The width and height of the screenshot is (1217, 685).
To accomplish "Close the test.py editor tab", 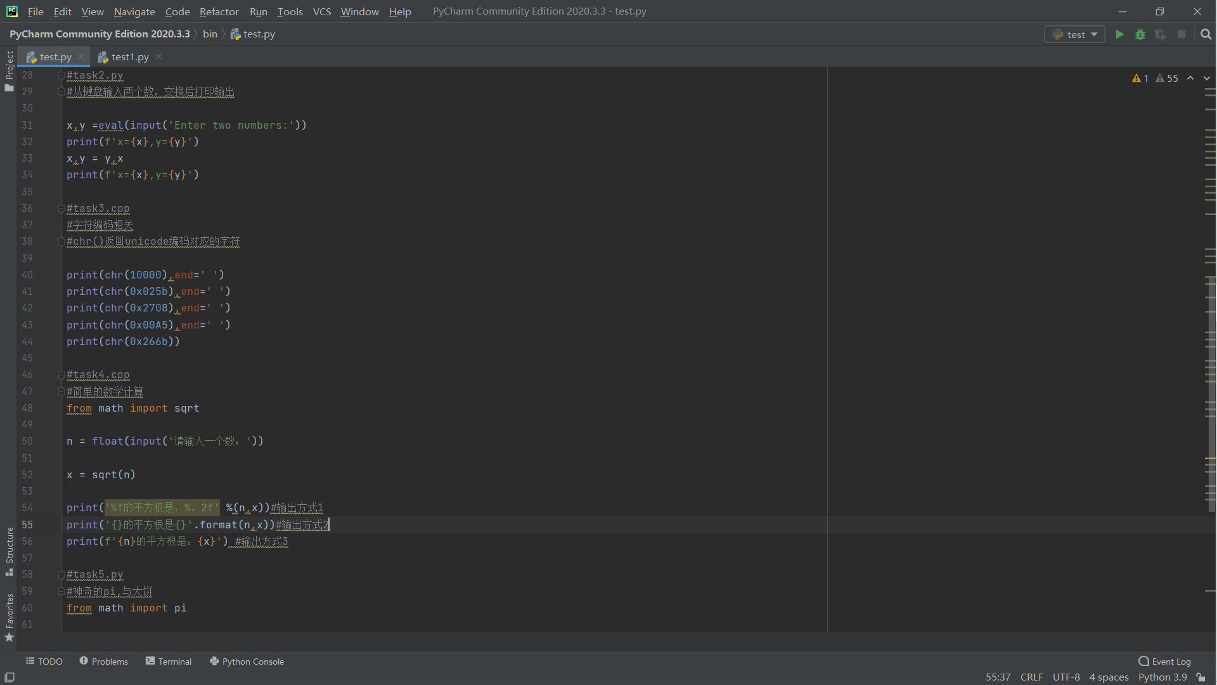I will click(81, 56).
